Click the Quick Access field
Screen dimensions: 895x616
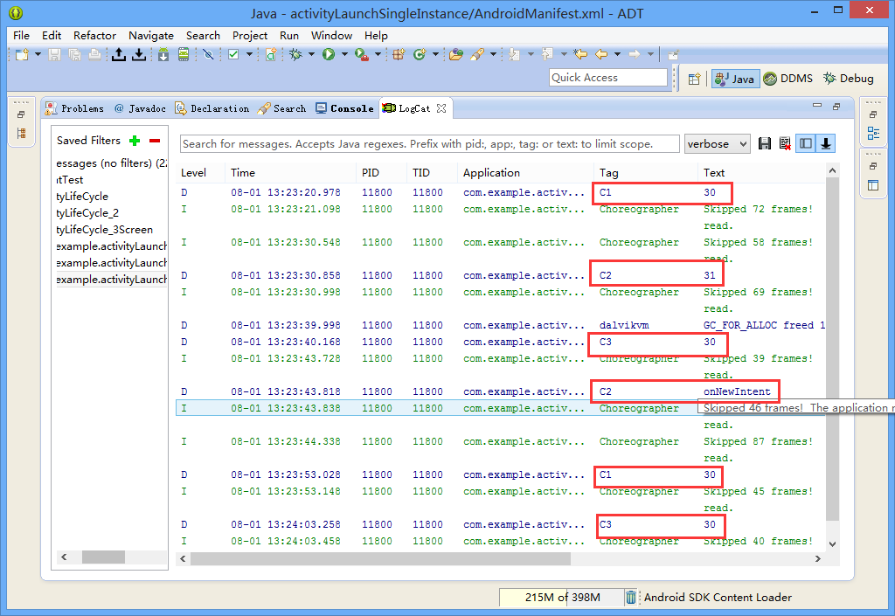[x=608, y=78]
